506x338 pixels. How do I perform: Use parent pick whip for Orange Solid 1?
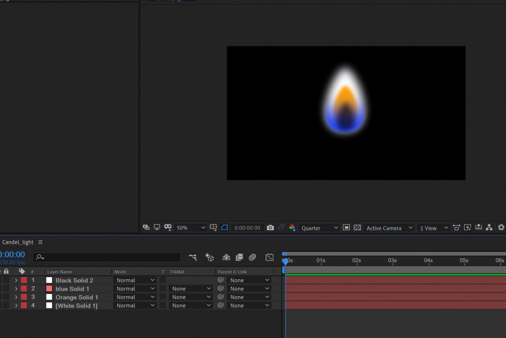(221, 297)
